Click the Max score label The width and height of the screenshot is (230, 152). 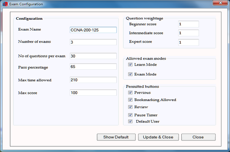point(28,93)
